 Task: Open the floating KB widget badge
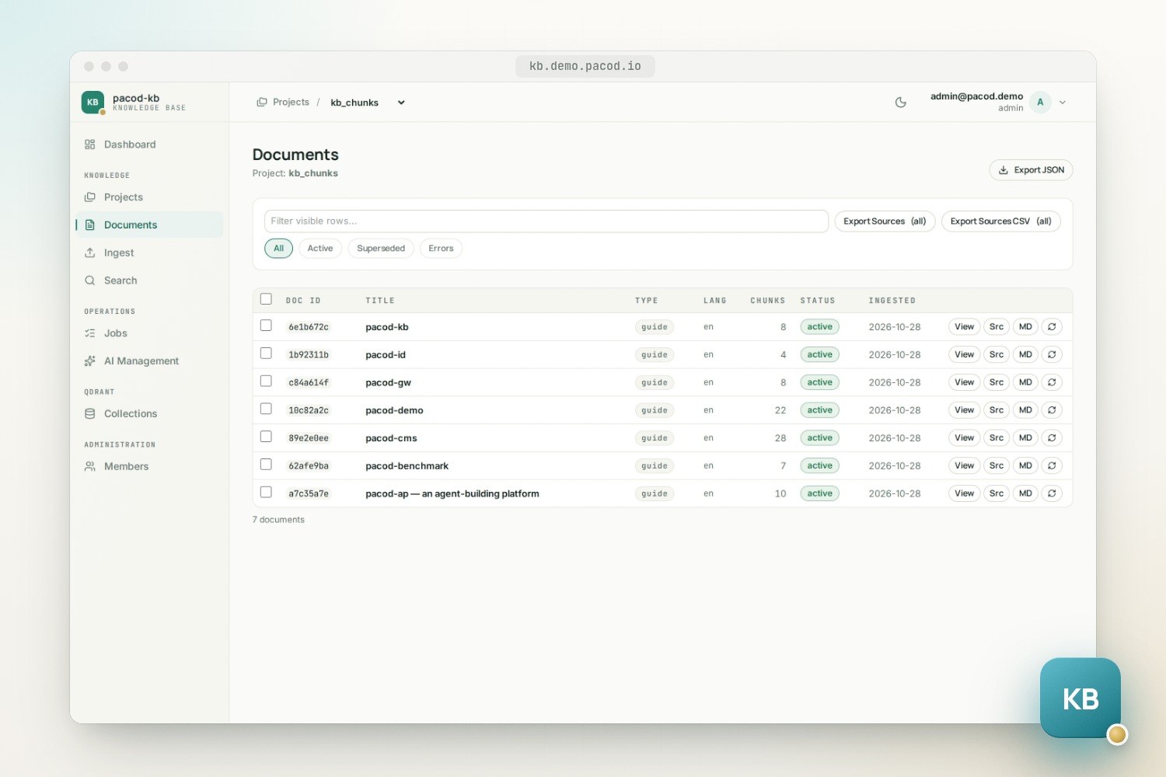coord(1080,699)
